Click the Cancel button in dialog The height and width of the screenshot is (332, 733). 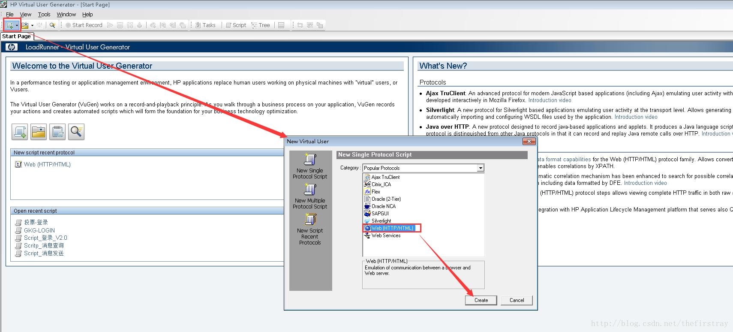point(517,300)
